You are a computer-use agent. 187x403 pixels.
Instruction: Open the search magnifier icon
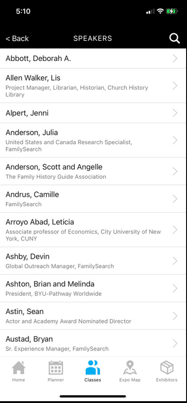[x=174, y=39]
